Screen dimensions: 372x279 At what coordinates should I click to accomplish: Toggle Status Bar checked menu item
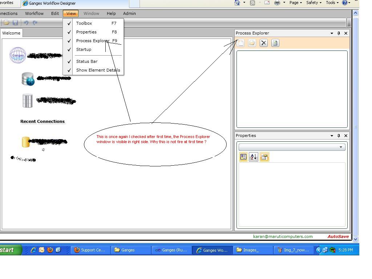[x=93, y=61]
